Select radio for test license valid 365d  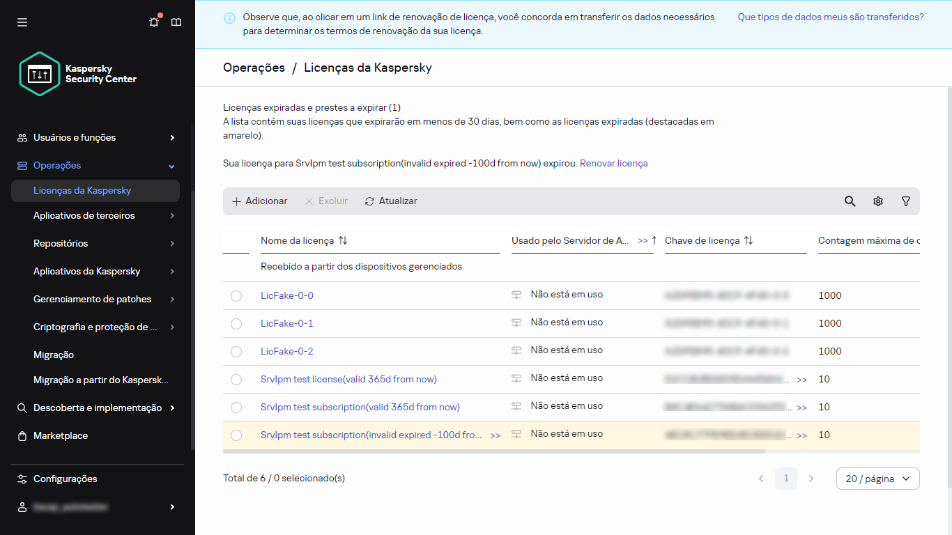236,380
